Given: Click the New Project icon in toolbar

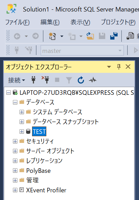Looking at the screenshot, I should [x=52, y=36].
